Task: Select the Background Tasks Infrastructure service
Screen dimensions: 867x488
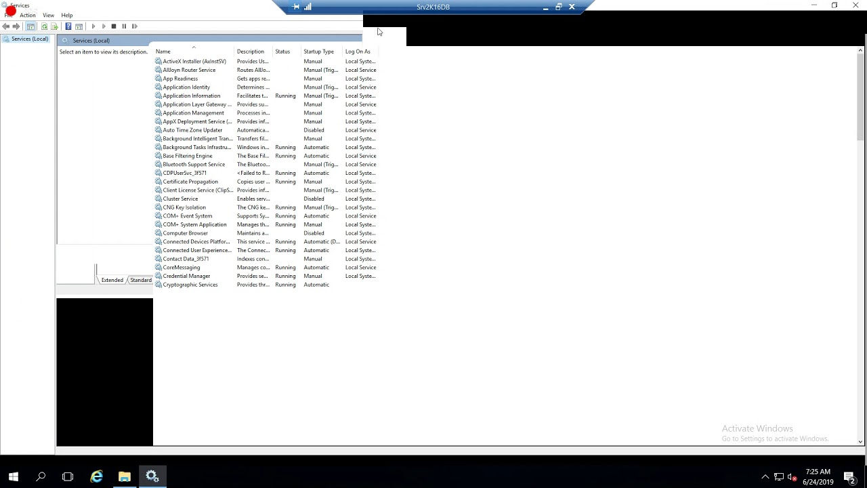Action: tap(266, 147)
